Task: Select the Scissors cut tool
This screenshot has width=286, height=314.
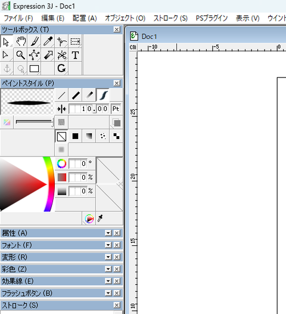Action: coord(61,55)
